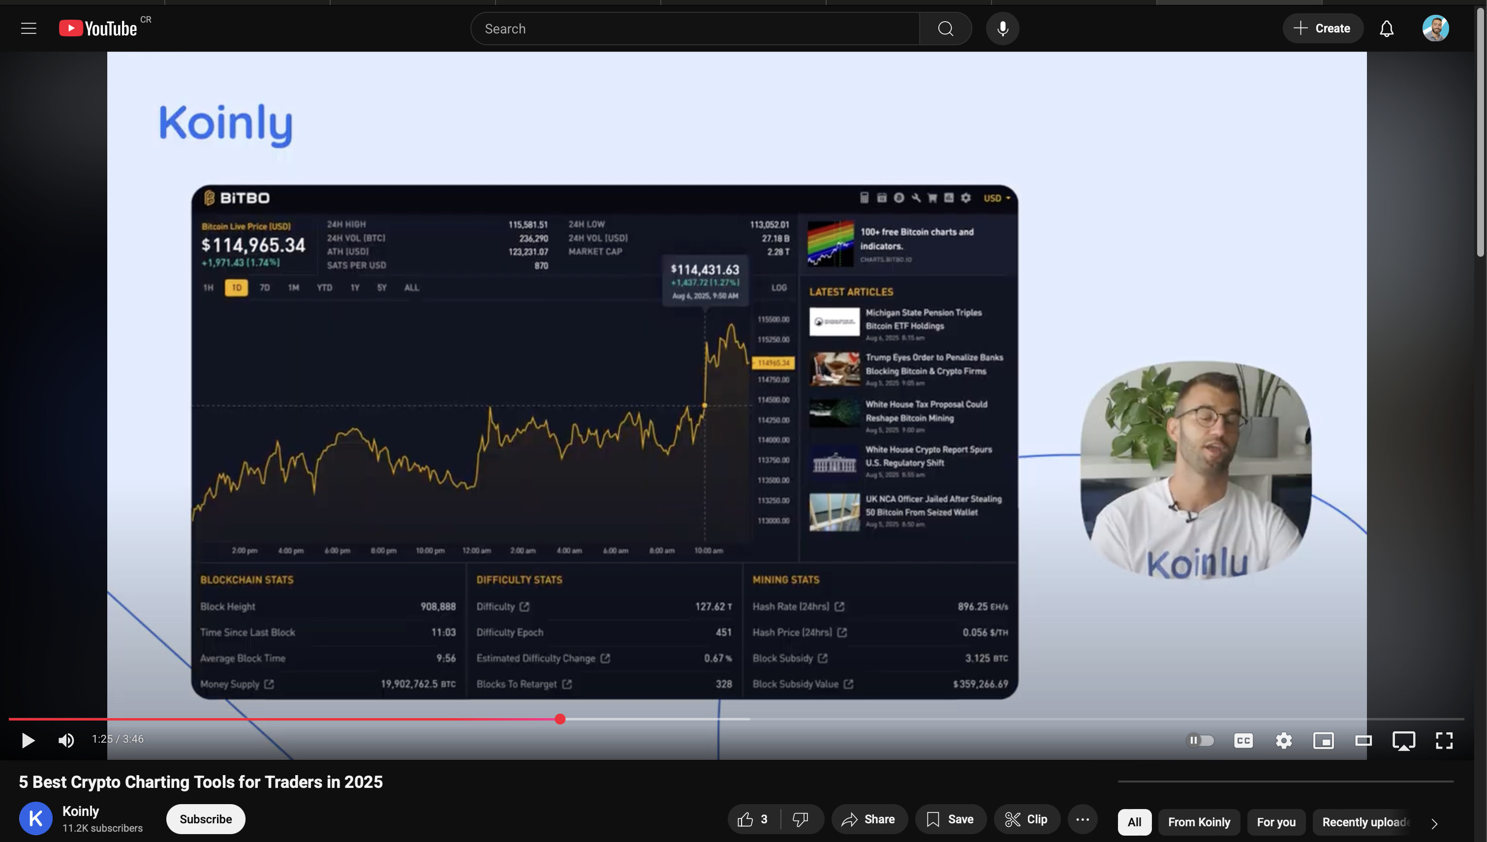
Task: Open the Koinly channel avatar
Action: [35, 819]
